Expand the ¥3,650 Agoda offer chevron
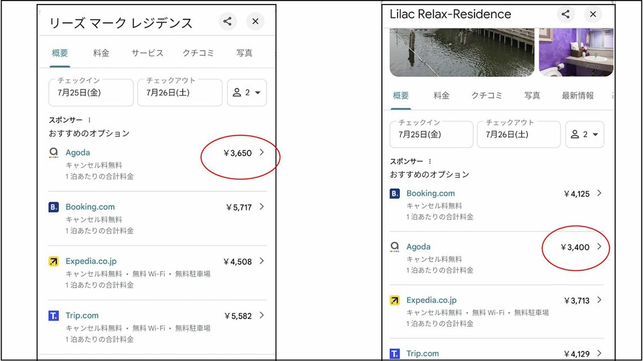Screen dimensions: 643x361 [262, 152]
